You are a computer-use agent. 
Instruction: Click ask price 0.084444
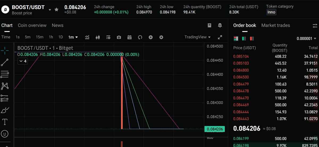(241, 112)
